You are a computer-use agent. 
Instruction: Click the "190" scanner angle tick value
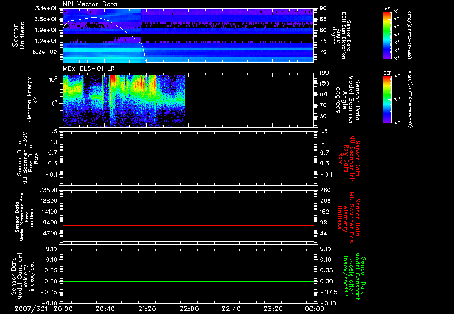324,73
